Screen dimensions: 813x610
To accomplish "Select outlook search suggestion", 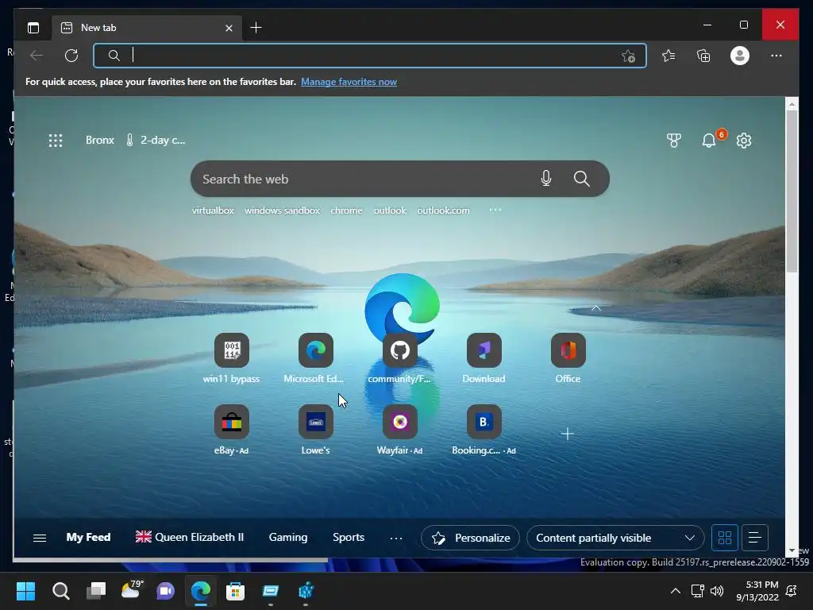I will coord(390,210).
